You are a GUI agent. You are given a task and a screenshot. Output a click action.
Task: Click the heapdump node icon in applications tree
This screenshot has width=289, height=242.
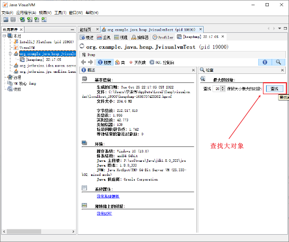point(22,59)
